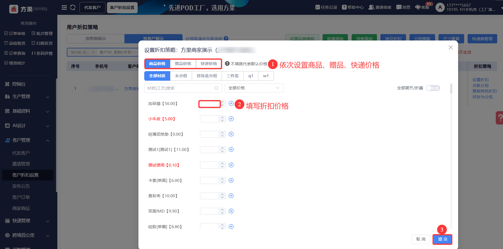Remove the 90146 方... filter tag
The height and width of the screenshot is (249, 503).
(x=93, y=52)
